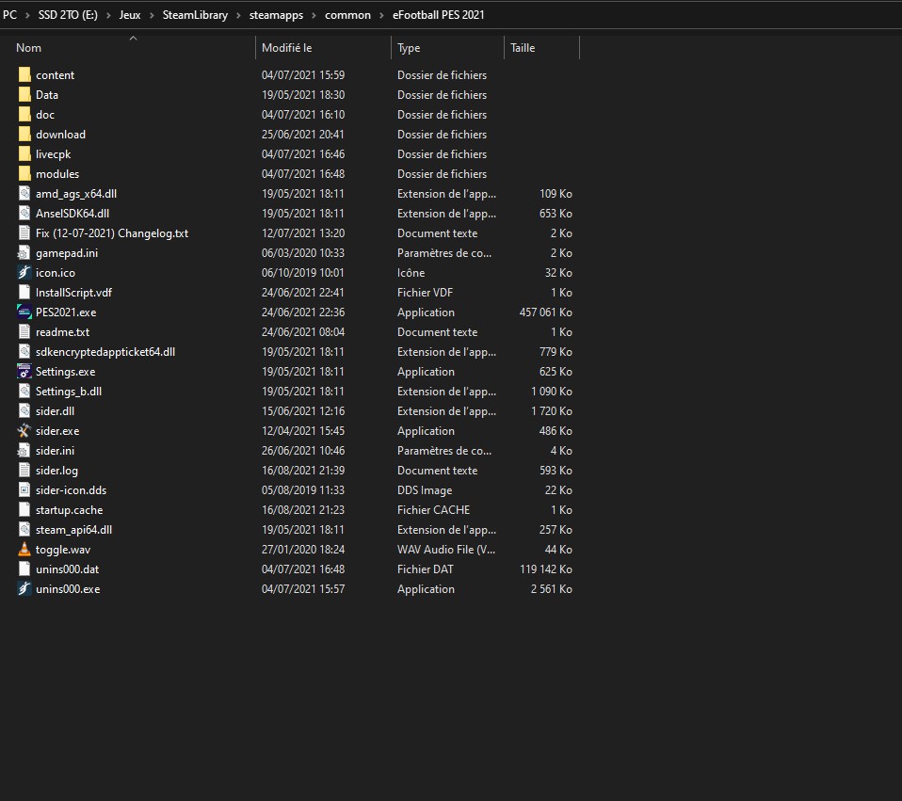Click the startup.cache file icon

click(x=24, y=509)
